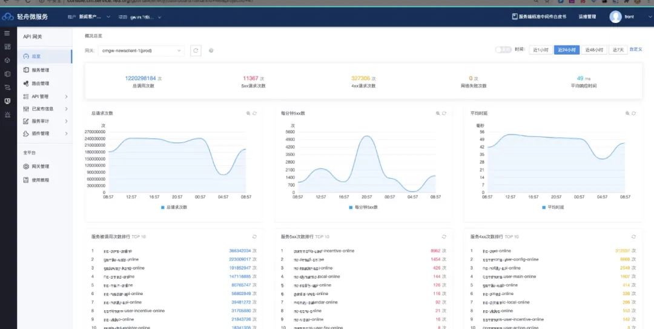Open the 运维管理 link in header

coord(587,17)
